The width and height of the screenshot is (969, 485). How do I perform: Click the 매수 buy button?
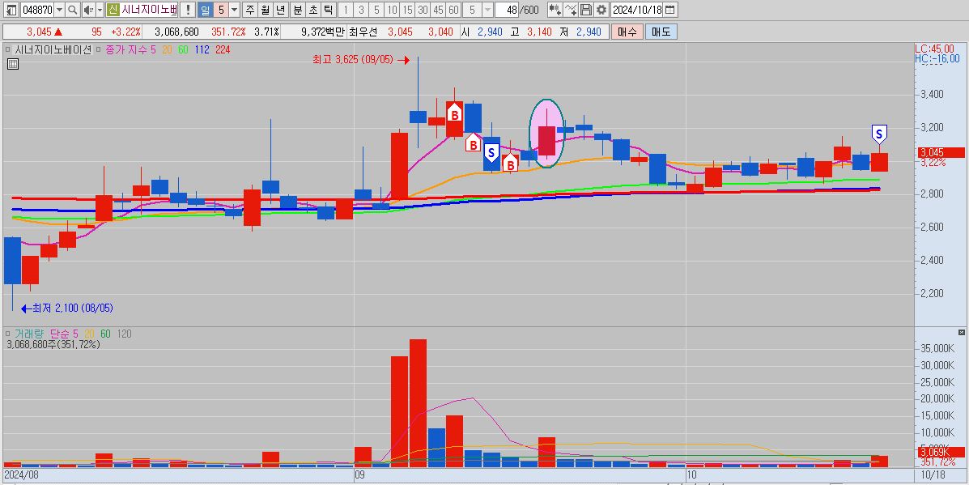pos(627,32)
